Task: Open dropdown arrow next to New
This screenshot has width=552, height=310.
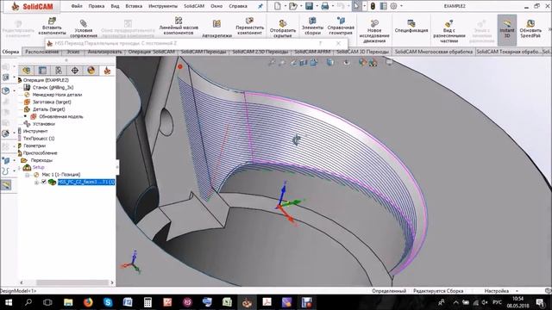Action: [285, 6]
